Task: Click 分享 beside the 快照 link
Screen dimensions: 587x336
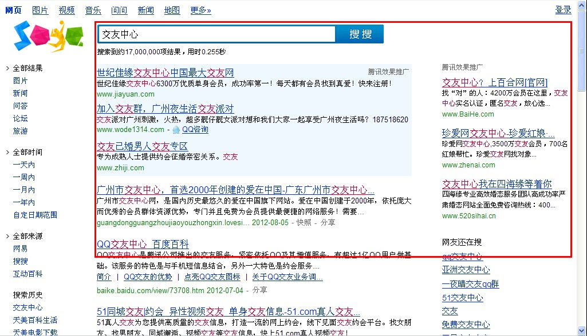Action: click(x=328, y=223)
